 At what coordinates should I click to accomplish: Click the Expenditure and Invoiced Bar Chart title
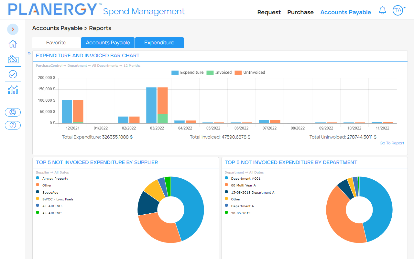click(88, 56)
